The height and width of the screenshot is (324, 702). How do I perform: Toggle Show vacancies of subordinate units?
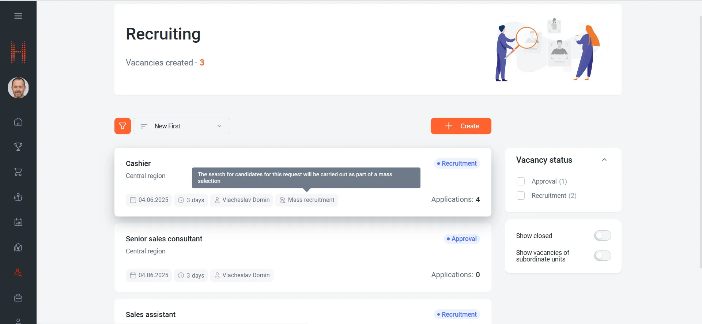(x=602, y=256)
